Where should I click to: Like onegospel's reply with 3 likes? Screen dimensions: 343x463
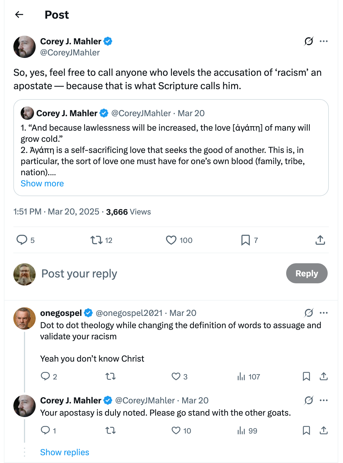coord(176,376)
